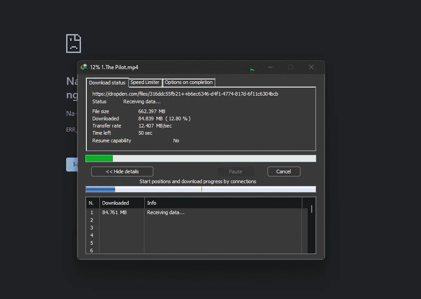Click the Receiving data info in row 1

(166, 212)
